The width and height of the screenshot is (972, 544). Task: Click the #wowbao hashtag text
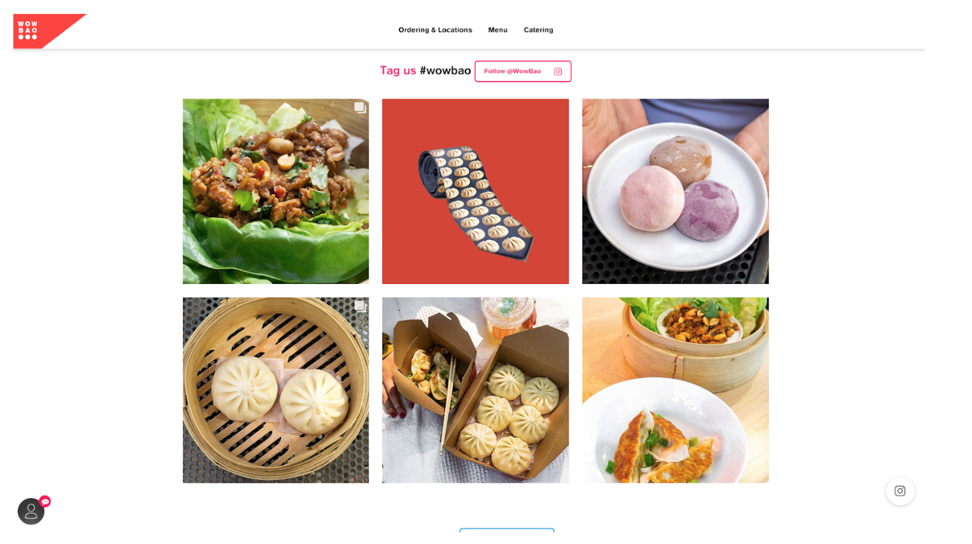click(445, 71)
